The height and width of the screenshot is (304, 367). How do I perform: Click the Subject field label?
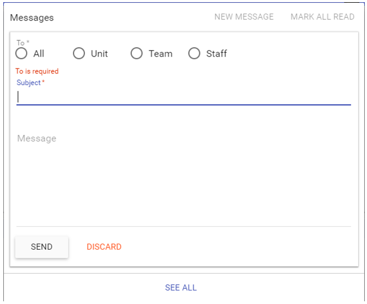click(x=30, y=83)
